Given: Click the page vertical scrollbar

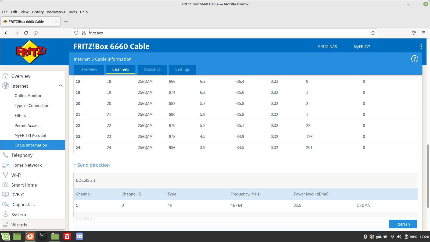Looking at the screenshot, I should click(x=428, y=176).
